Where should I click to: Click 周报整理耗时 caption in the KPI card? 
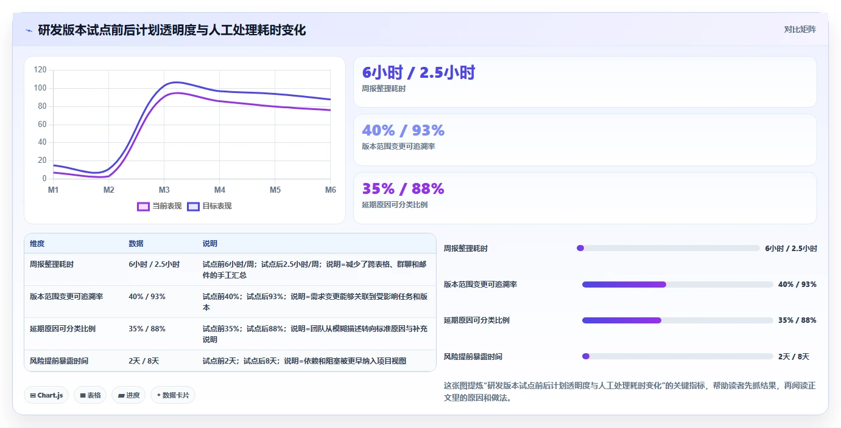point(384,88)
